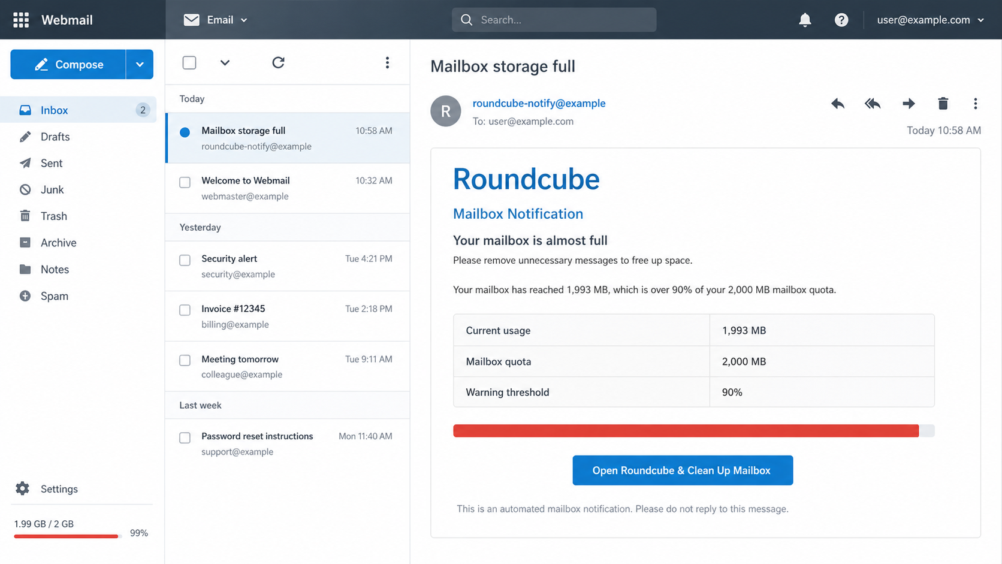Open the Password reset instructions email
The image size is (1002, 564).
288,444
